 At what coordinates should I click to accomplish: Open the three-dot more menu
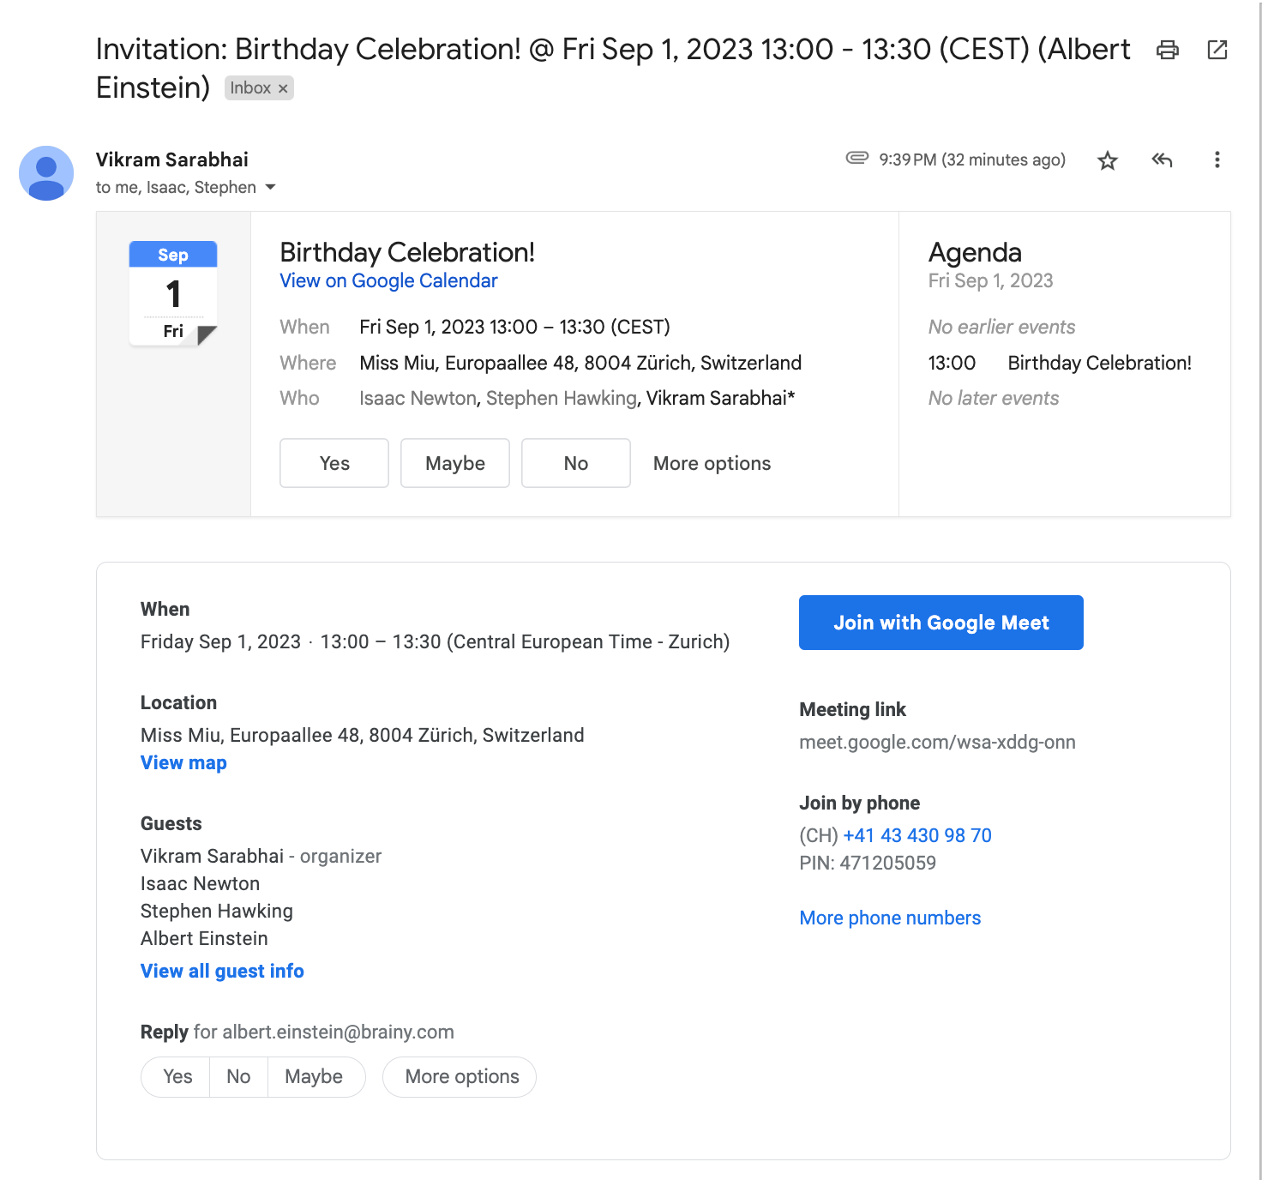point(1217,160)
